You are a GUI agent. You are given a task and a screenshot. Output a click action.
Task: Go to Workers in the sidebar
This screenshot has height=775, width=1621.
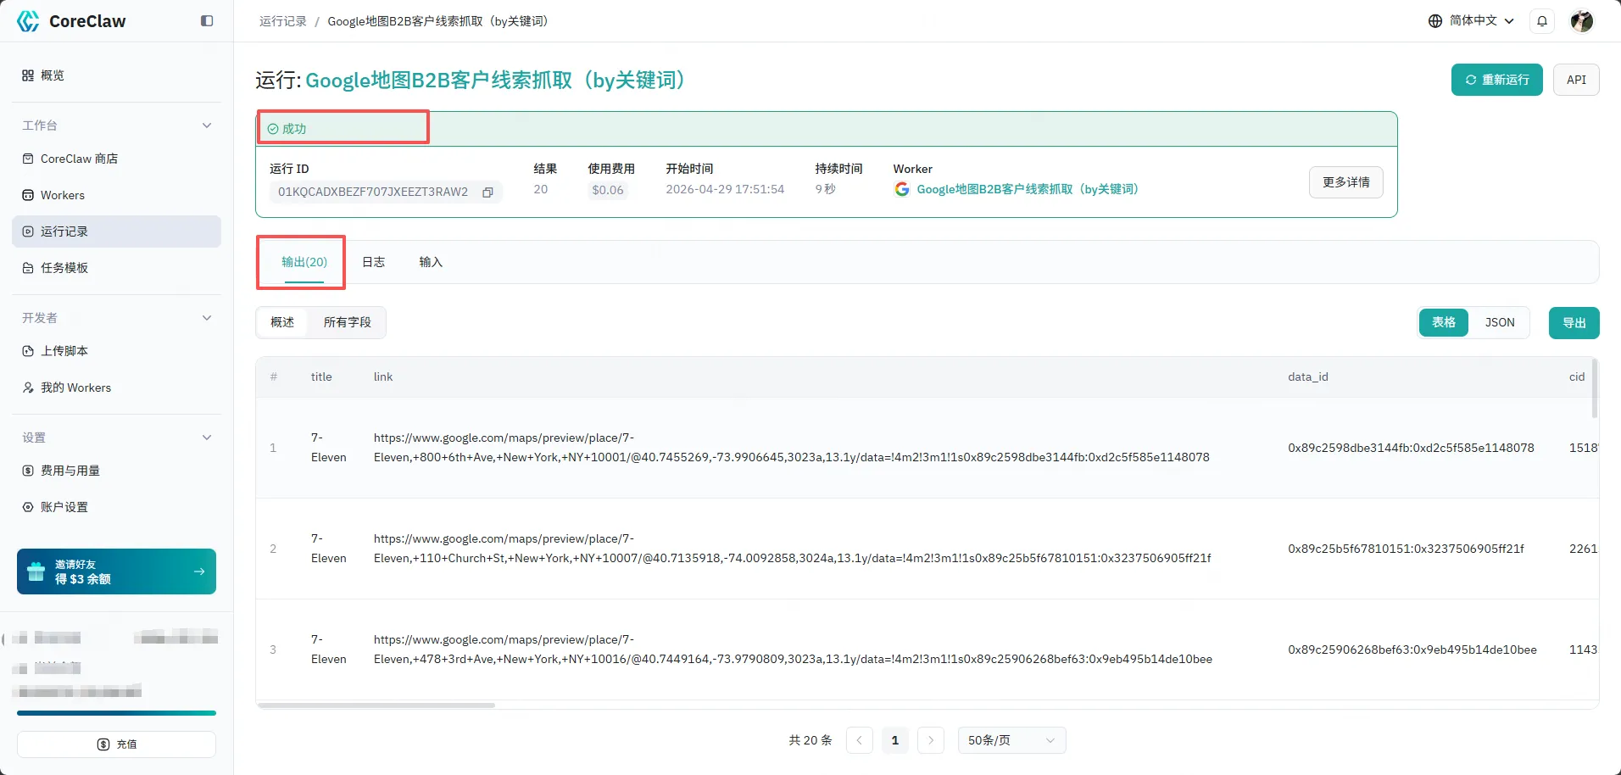[x=116, y=195]
